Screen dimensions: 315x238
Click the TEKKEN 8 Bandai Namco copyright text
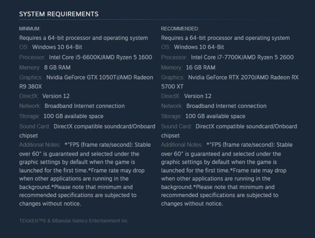[74, 221]
